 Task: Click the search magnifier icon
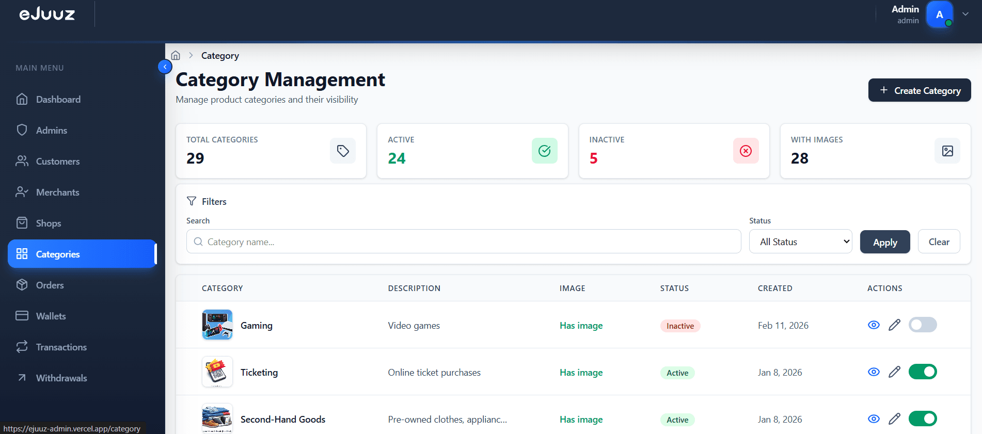198,242
